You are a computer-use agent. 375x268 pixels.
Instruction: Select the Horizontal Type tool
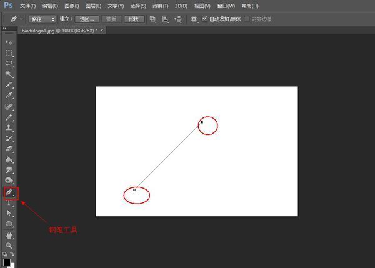[9, 202]
